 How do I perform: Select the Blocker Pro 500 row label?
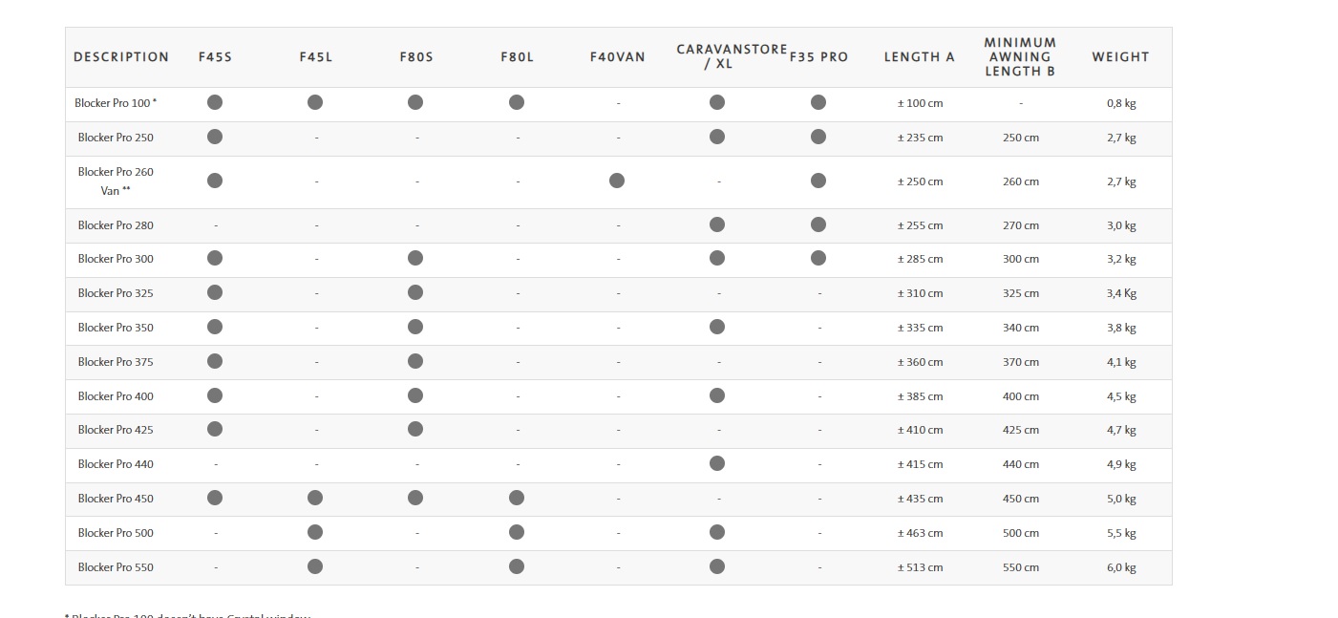[x=116, y=533]
